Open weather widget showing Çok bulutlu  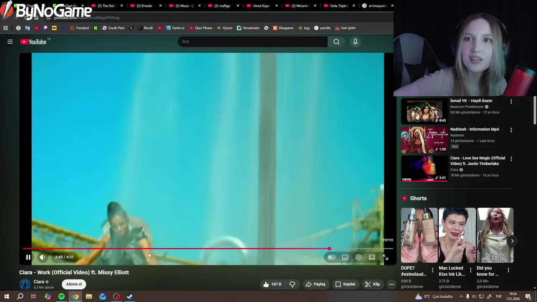coord(434,297)
